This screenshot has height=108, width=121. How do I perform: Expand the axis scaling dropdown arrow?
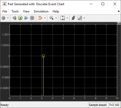(67, 18)
